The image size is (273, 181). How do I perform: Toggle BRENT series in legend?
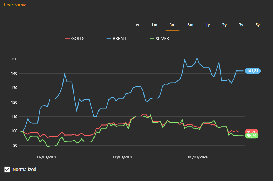click(x=116, y=38)
